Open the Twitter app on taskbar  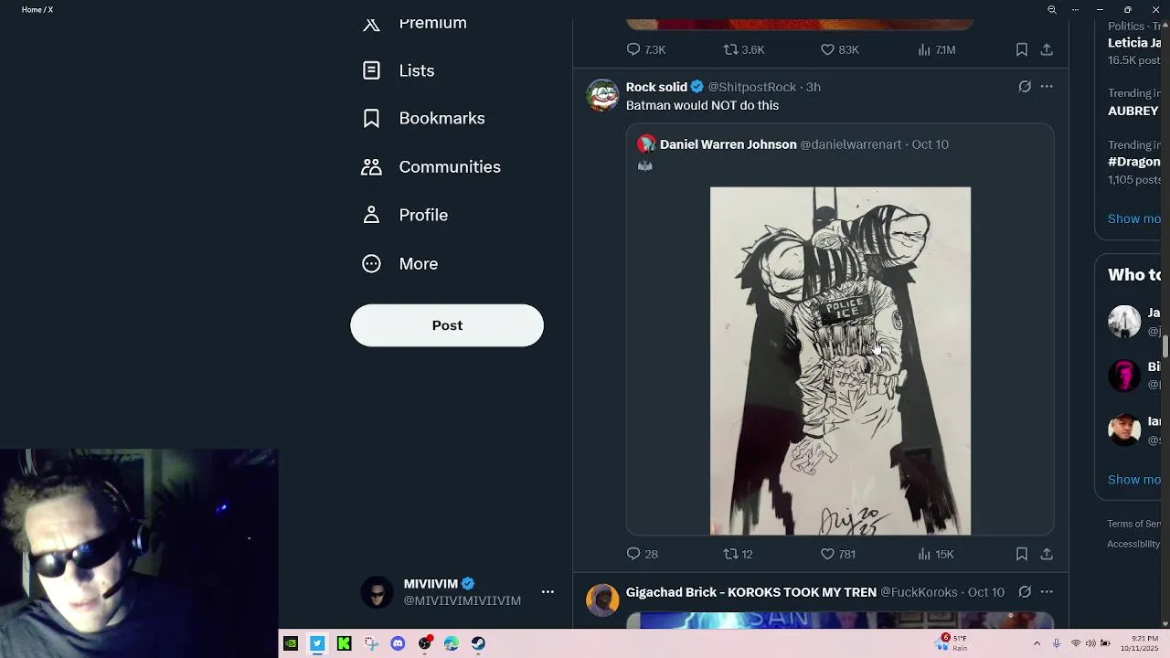point(317,643)
